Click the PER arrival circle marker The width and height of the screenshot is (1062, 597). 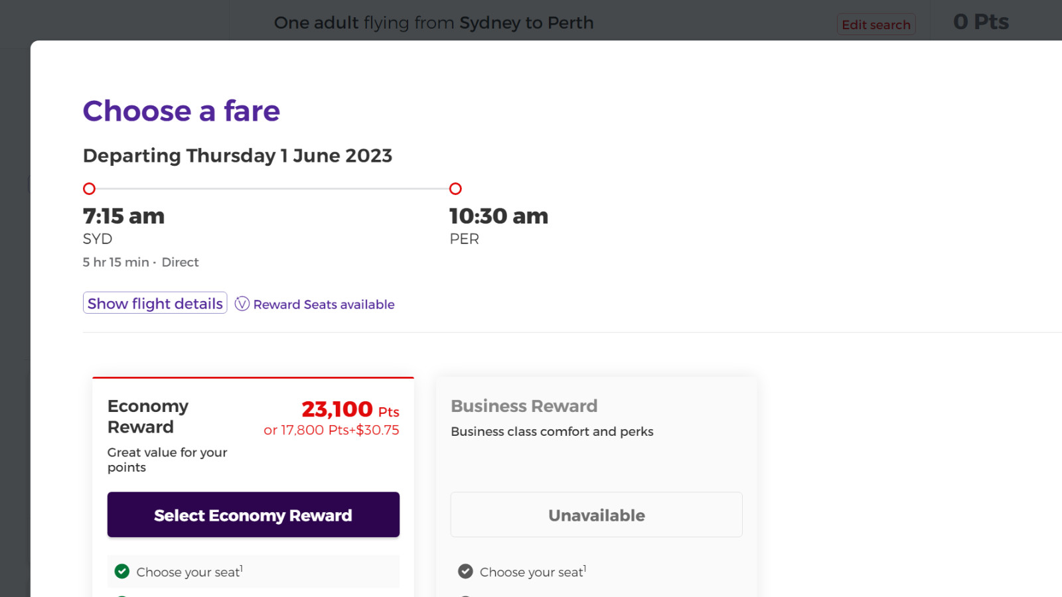pos(455,189)
